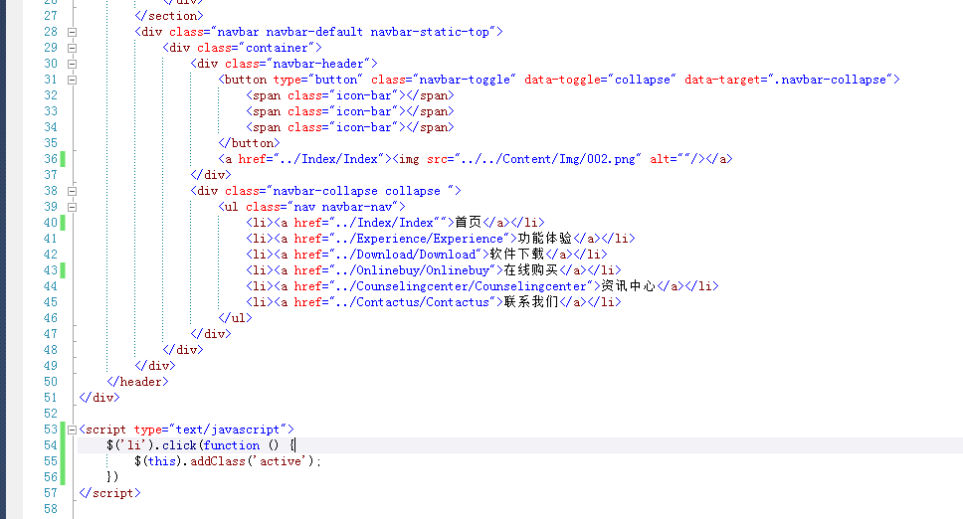Viewport: 963px width, 519px height.
Task: Click the closing button tag
Action: 249,143
